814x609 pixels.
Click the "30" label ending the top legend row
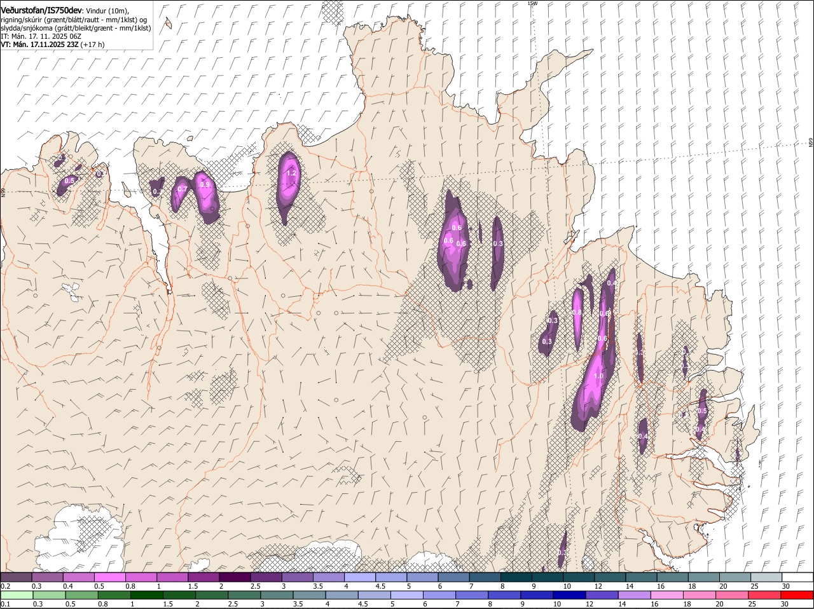(785, 586)
